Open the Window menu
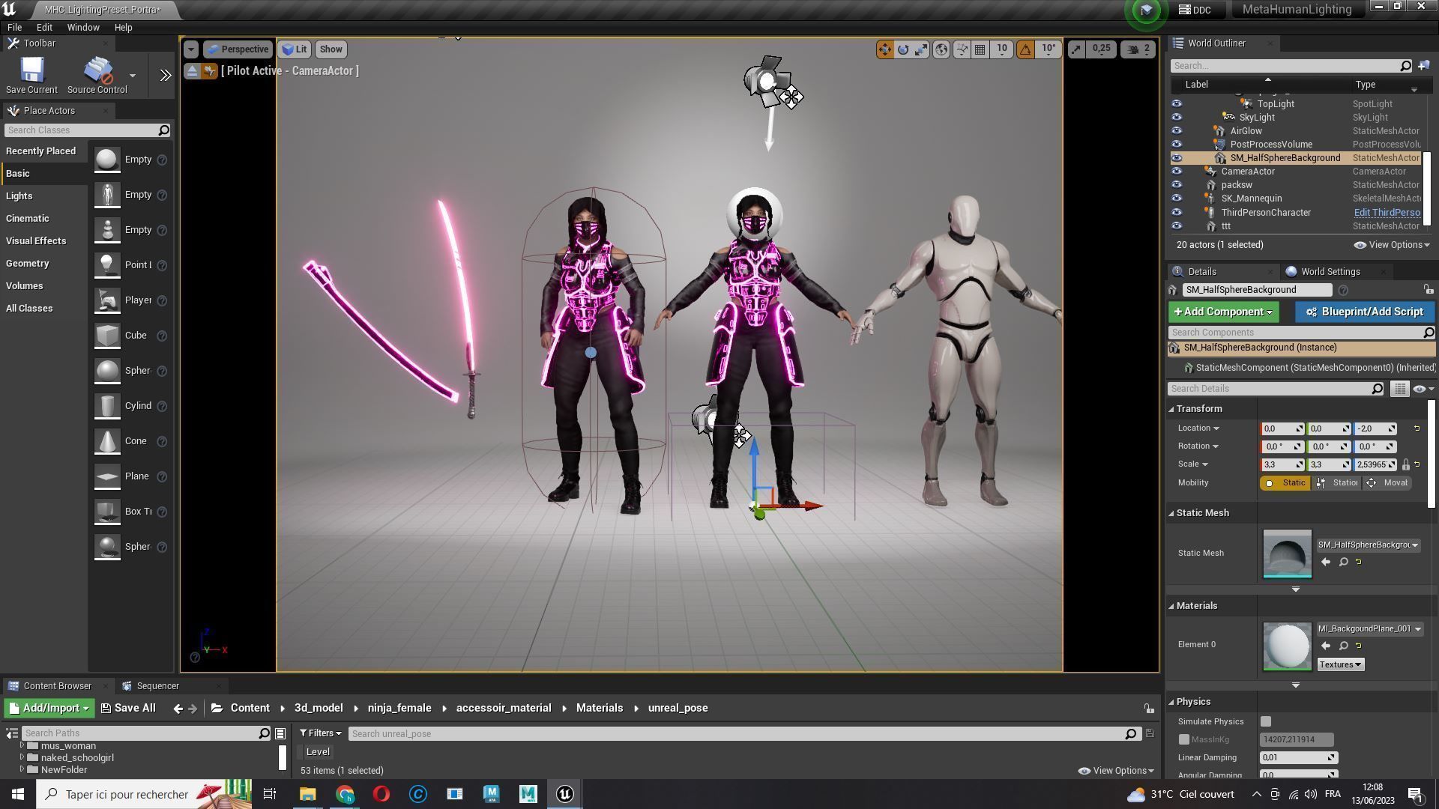This screenshot has width=1439, height=809. (x=83, y=27)
